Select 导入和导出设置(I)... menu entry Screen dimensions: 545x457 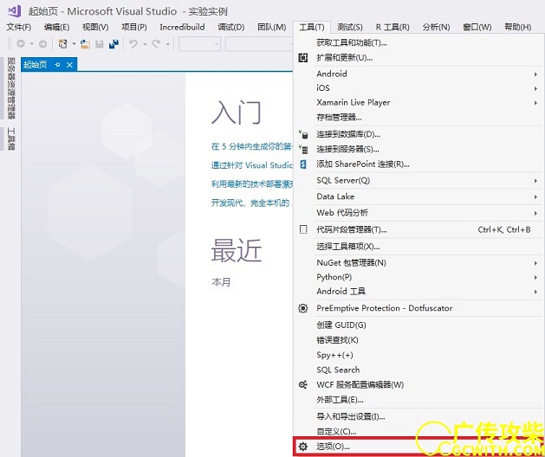click(x=418, y=416)
